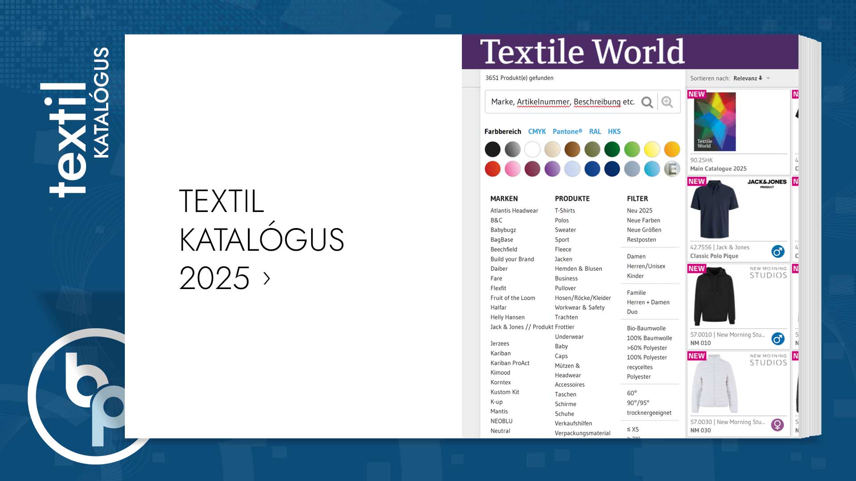Pick the burgundy color swatch

pyautogui.click(x=532, y=169)
